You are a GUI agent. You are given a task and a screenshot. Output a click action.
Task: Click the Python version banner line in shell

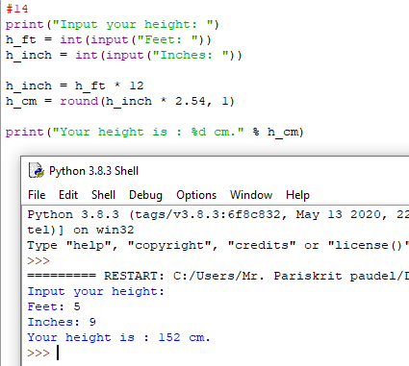coord(218,214)
